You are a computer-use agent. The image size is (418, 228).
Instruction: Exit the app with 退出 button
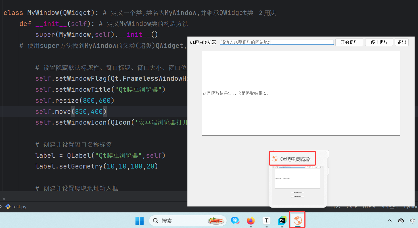[x=402, y=42]
